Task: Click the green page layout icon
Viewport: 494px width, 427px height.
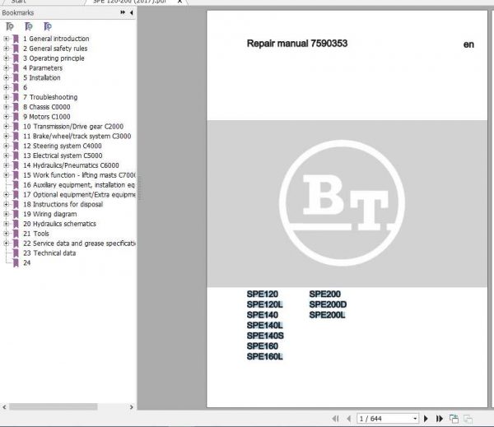Action: 454,419
